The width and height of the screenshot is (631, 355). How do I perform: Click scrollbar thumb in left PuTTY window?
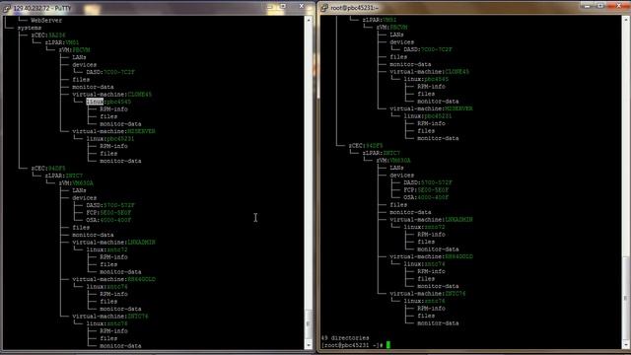pos(309,324)
